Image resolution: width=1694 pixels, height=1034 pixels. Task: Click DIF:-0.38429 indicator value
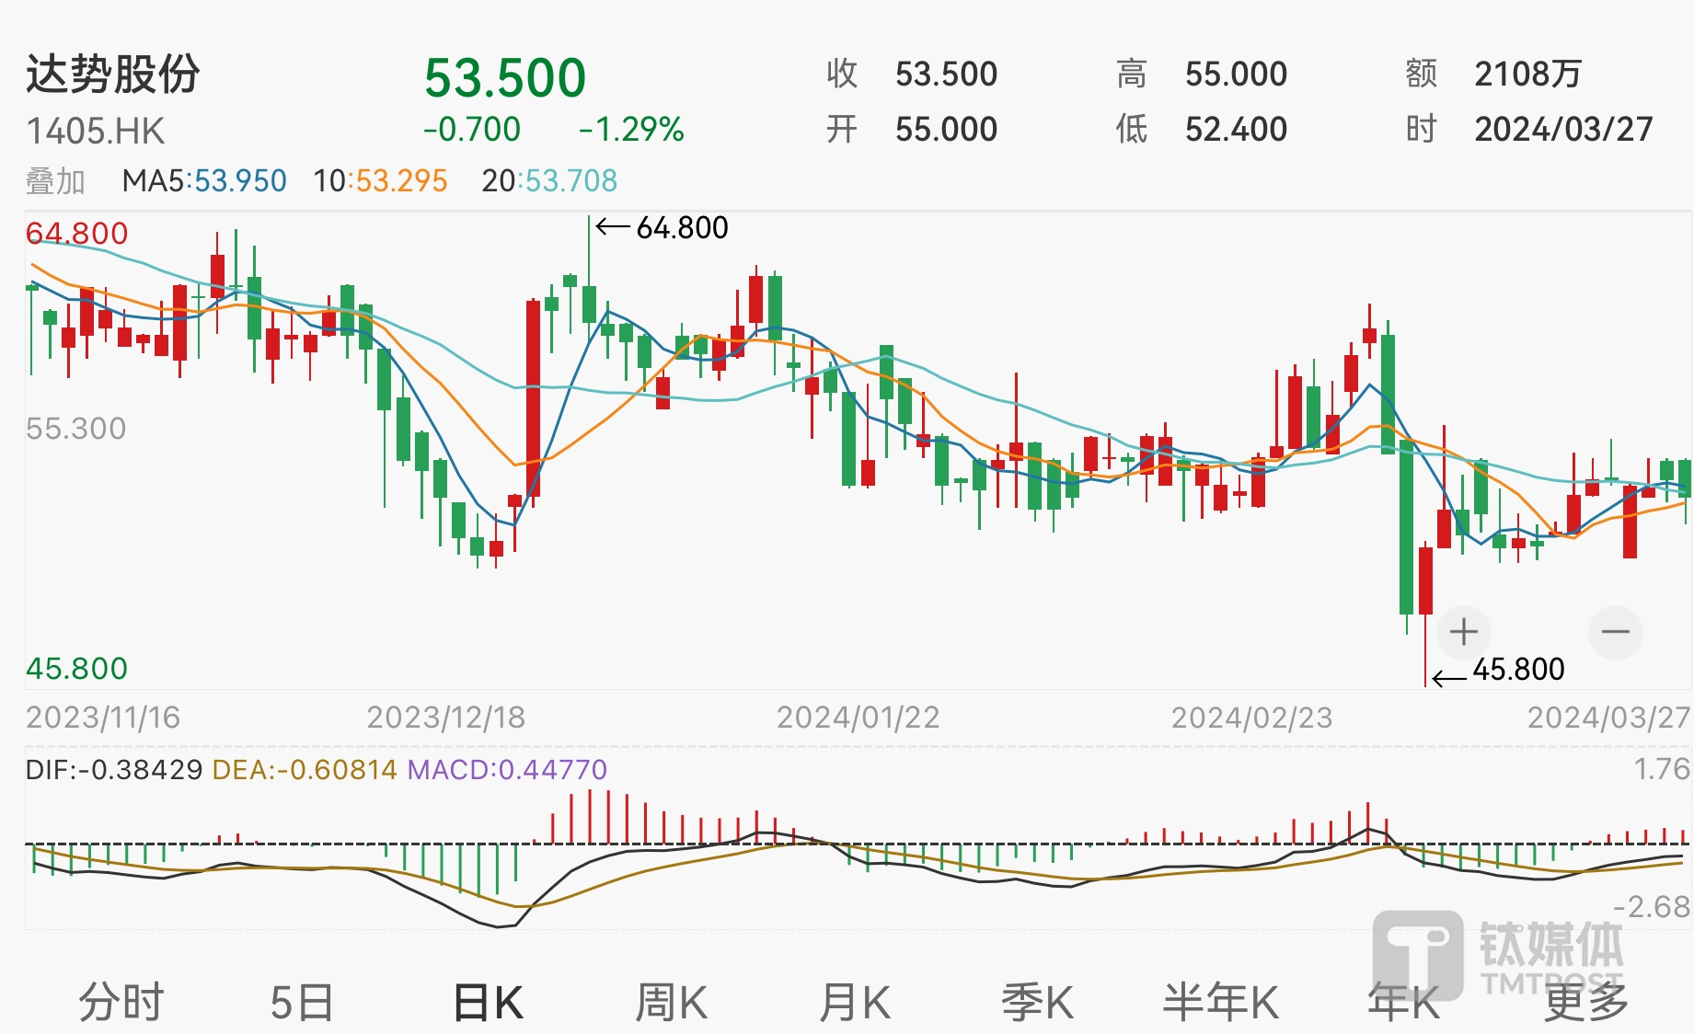[x=114, y=769]
